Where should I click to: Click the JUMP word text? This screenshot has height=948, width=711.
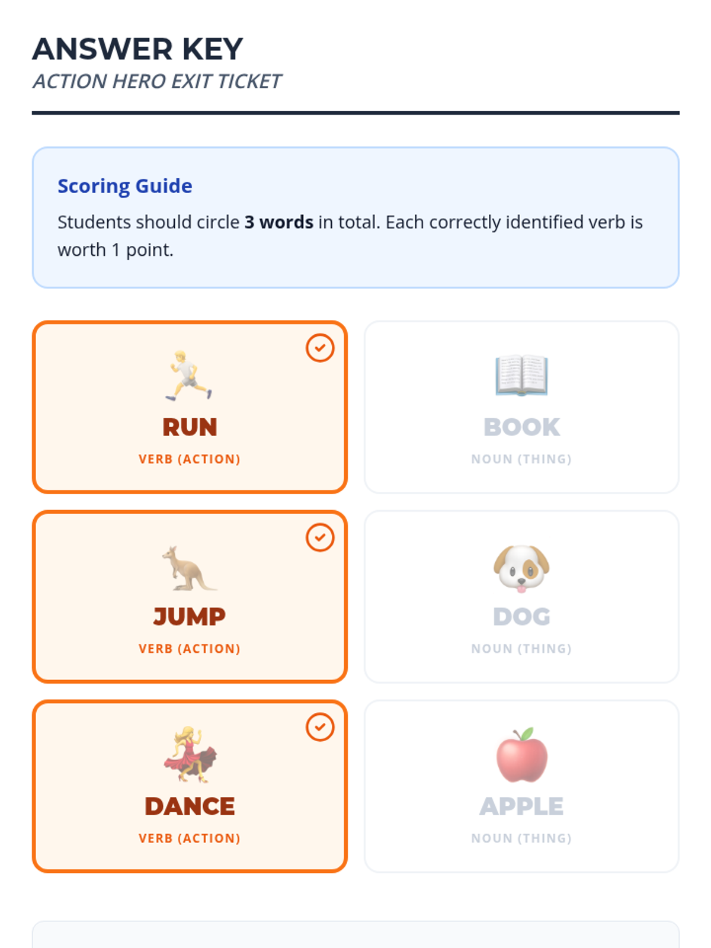click(x=190, y=617)
